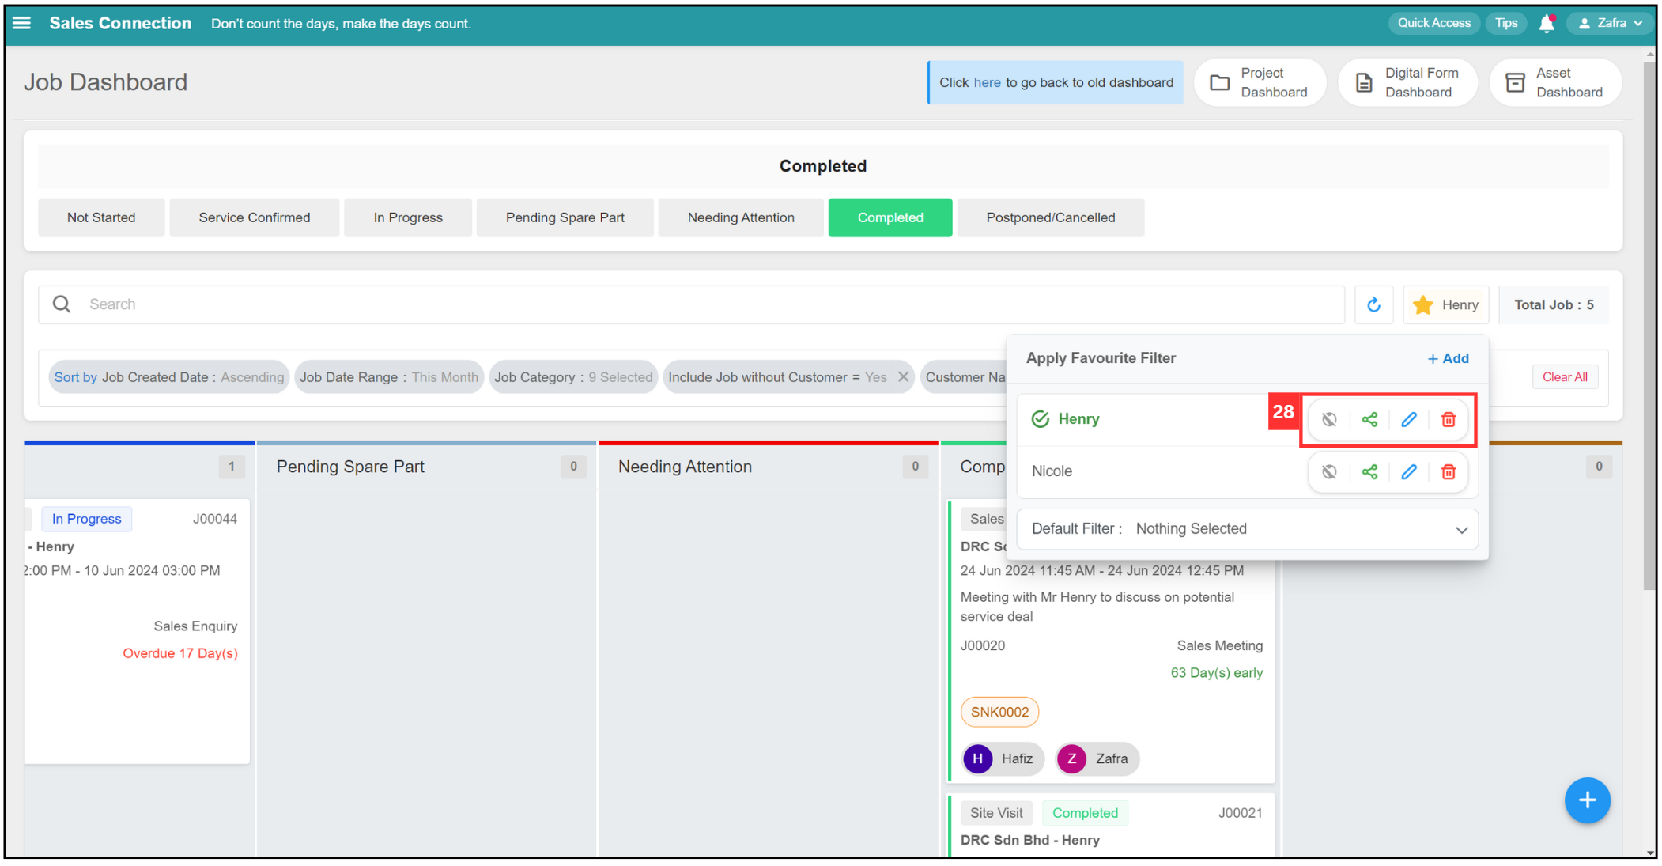Image resolution: width=1662 pixels, height=866 pixels.
Task: Click the Sales Connection logo title
Action: point(120,23)
